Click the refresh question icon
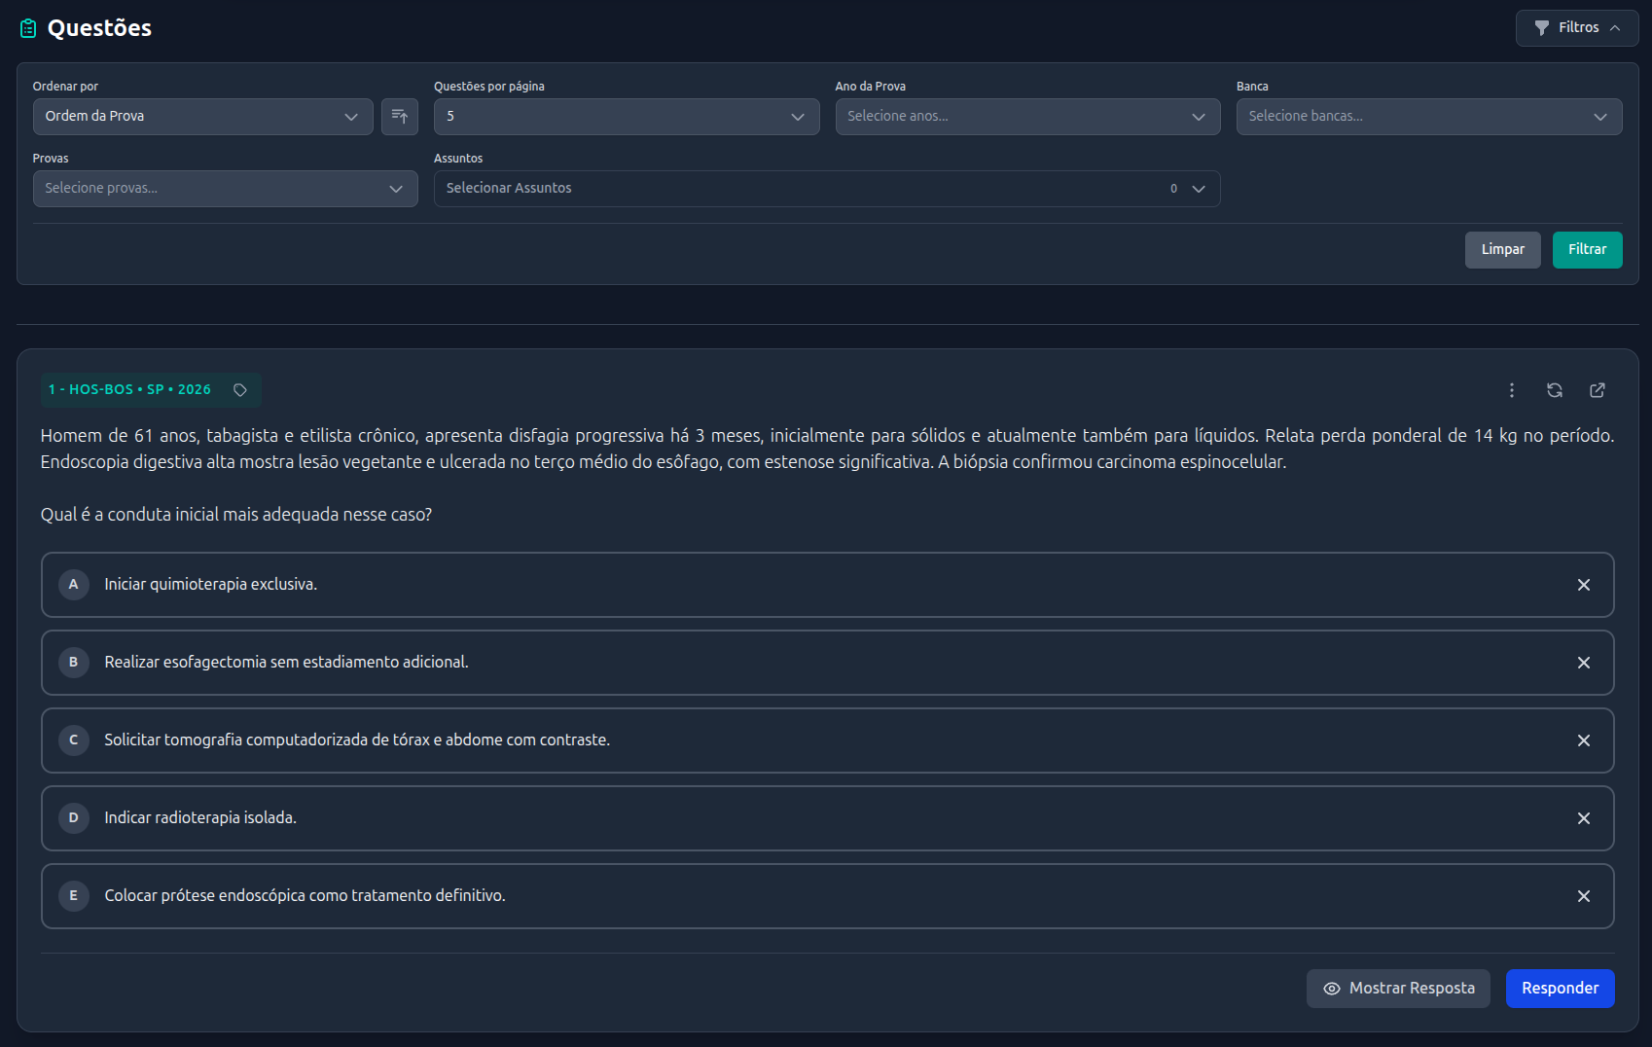Image resolution: width=1652 pixels, height=1047 pixels. (1554, 390)
